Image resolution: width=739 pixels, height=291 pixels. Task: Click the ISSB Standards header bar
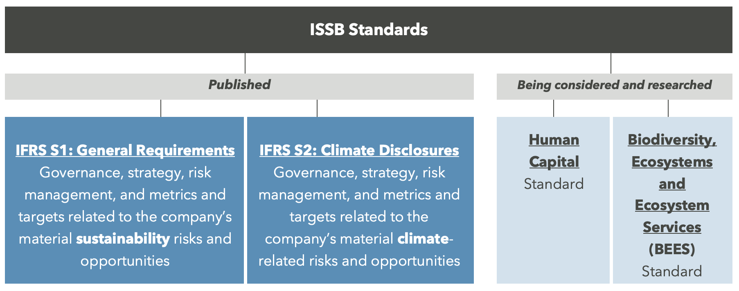pyautogui.click(x=368, y=30)
